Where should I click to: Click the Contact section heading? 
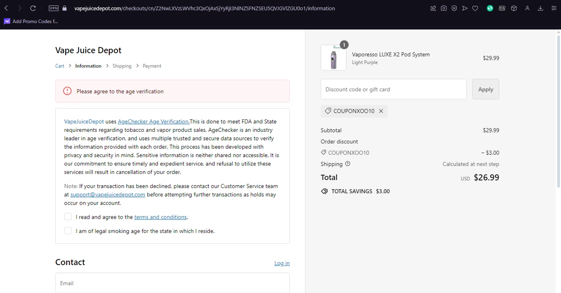[70, 262]
